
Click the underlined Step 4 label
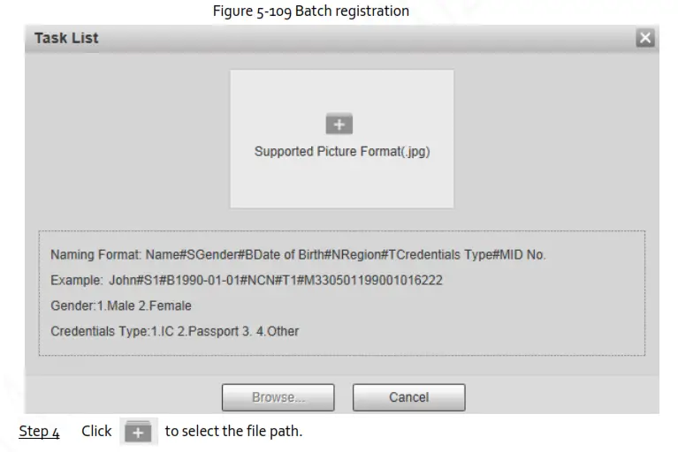point(40,432)
